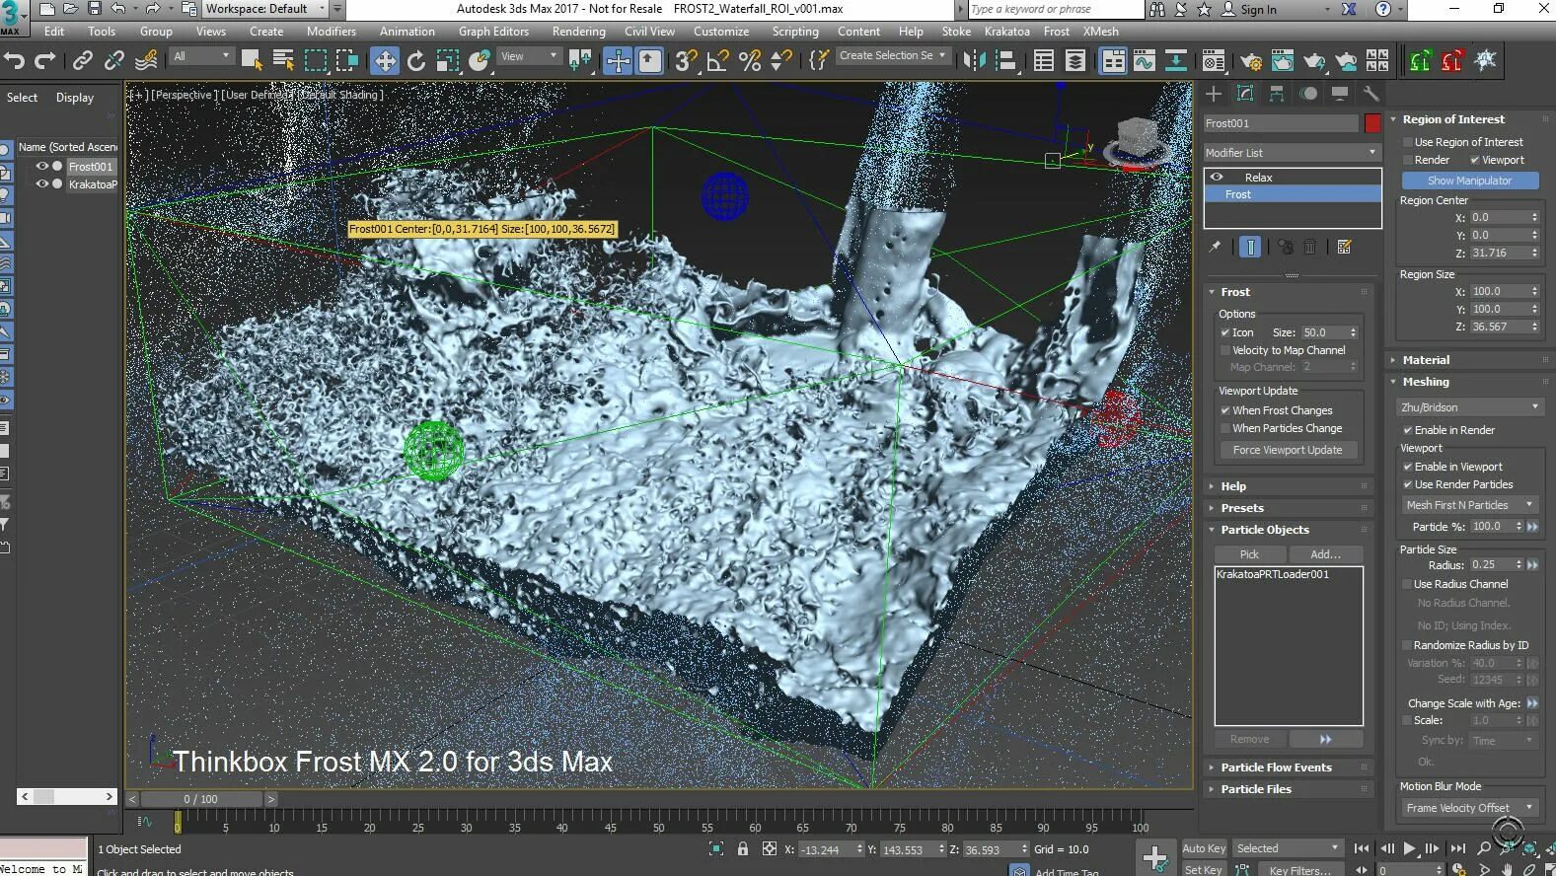Viewport: 1556px width, 876px height.
Task: Open the Animation menu
Action: pos(407,32)
